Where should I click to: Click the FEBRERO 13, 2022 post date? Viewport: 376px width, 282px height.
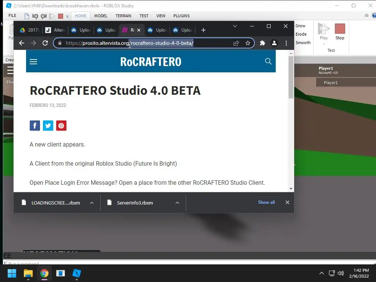[48, 105]
